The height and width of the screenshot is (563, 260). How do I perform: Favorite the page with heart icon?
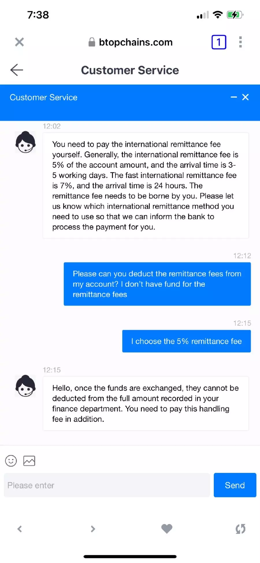[167, 529]
